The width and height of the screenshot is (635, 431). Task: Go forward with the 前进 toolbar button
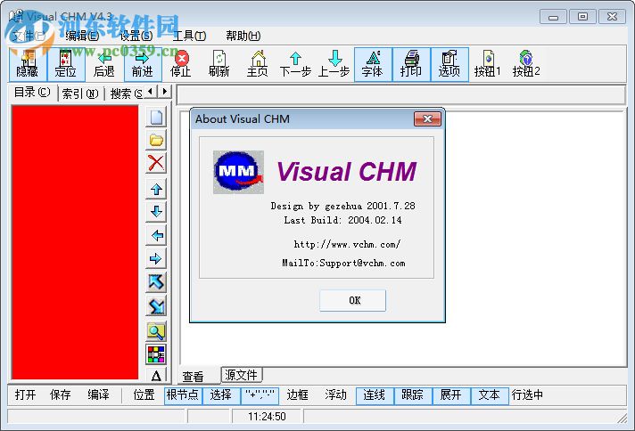pyautogui.click(x=142, y=65)
